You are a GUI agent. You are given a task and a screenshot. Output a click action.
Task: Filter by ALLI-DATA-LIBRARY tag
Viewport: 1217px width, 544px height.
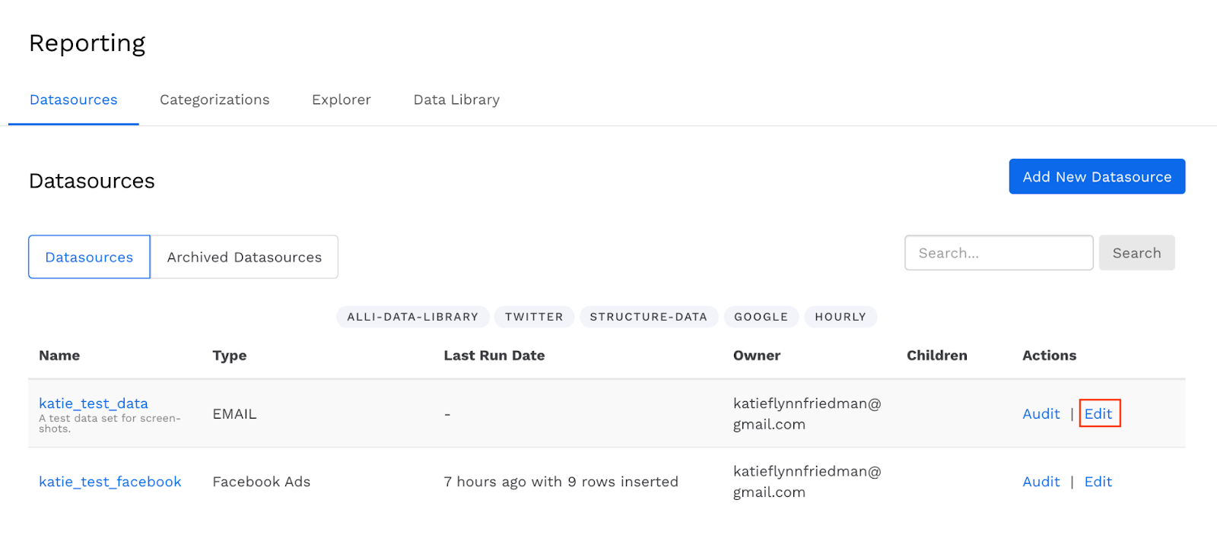coord(412,317)
